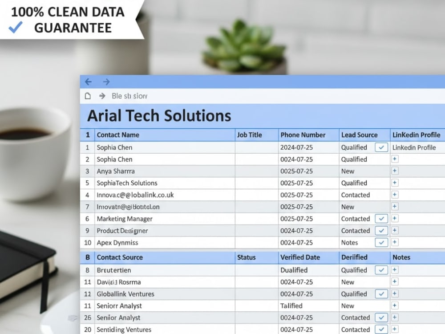Select the 'SophiaTech Solutions' cell
445x334 pixels.
[165, 183]
